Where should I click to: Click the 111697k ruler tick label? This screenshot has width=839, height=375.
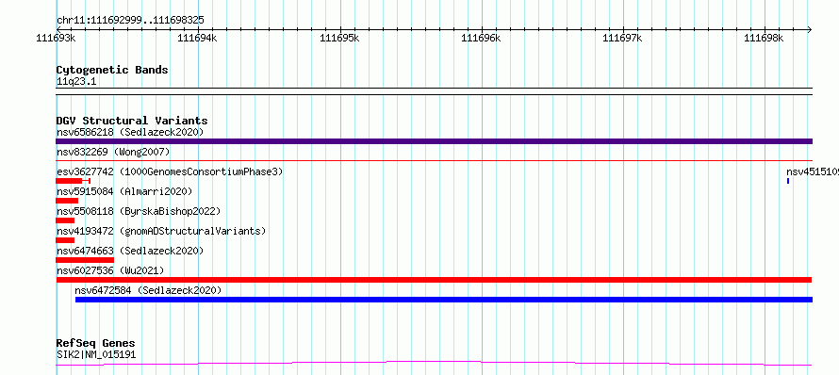tap(623, 38)
